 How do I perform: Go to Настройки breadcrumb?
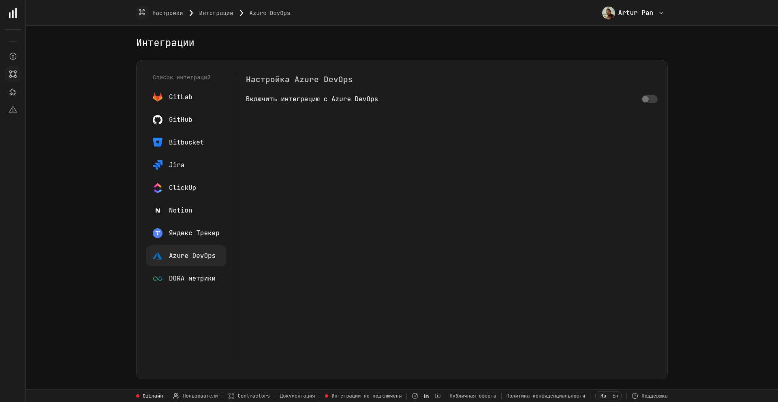click(167, 13)
